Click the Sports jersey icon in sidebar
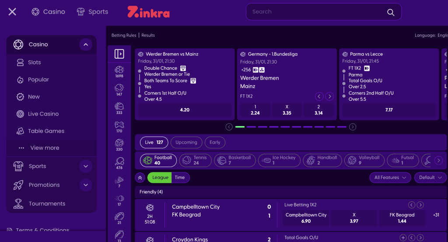This screenshot has width=448, height=242. (18, 166)
